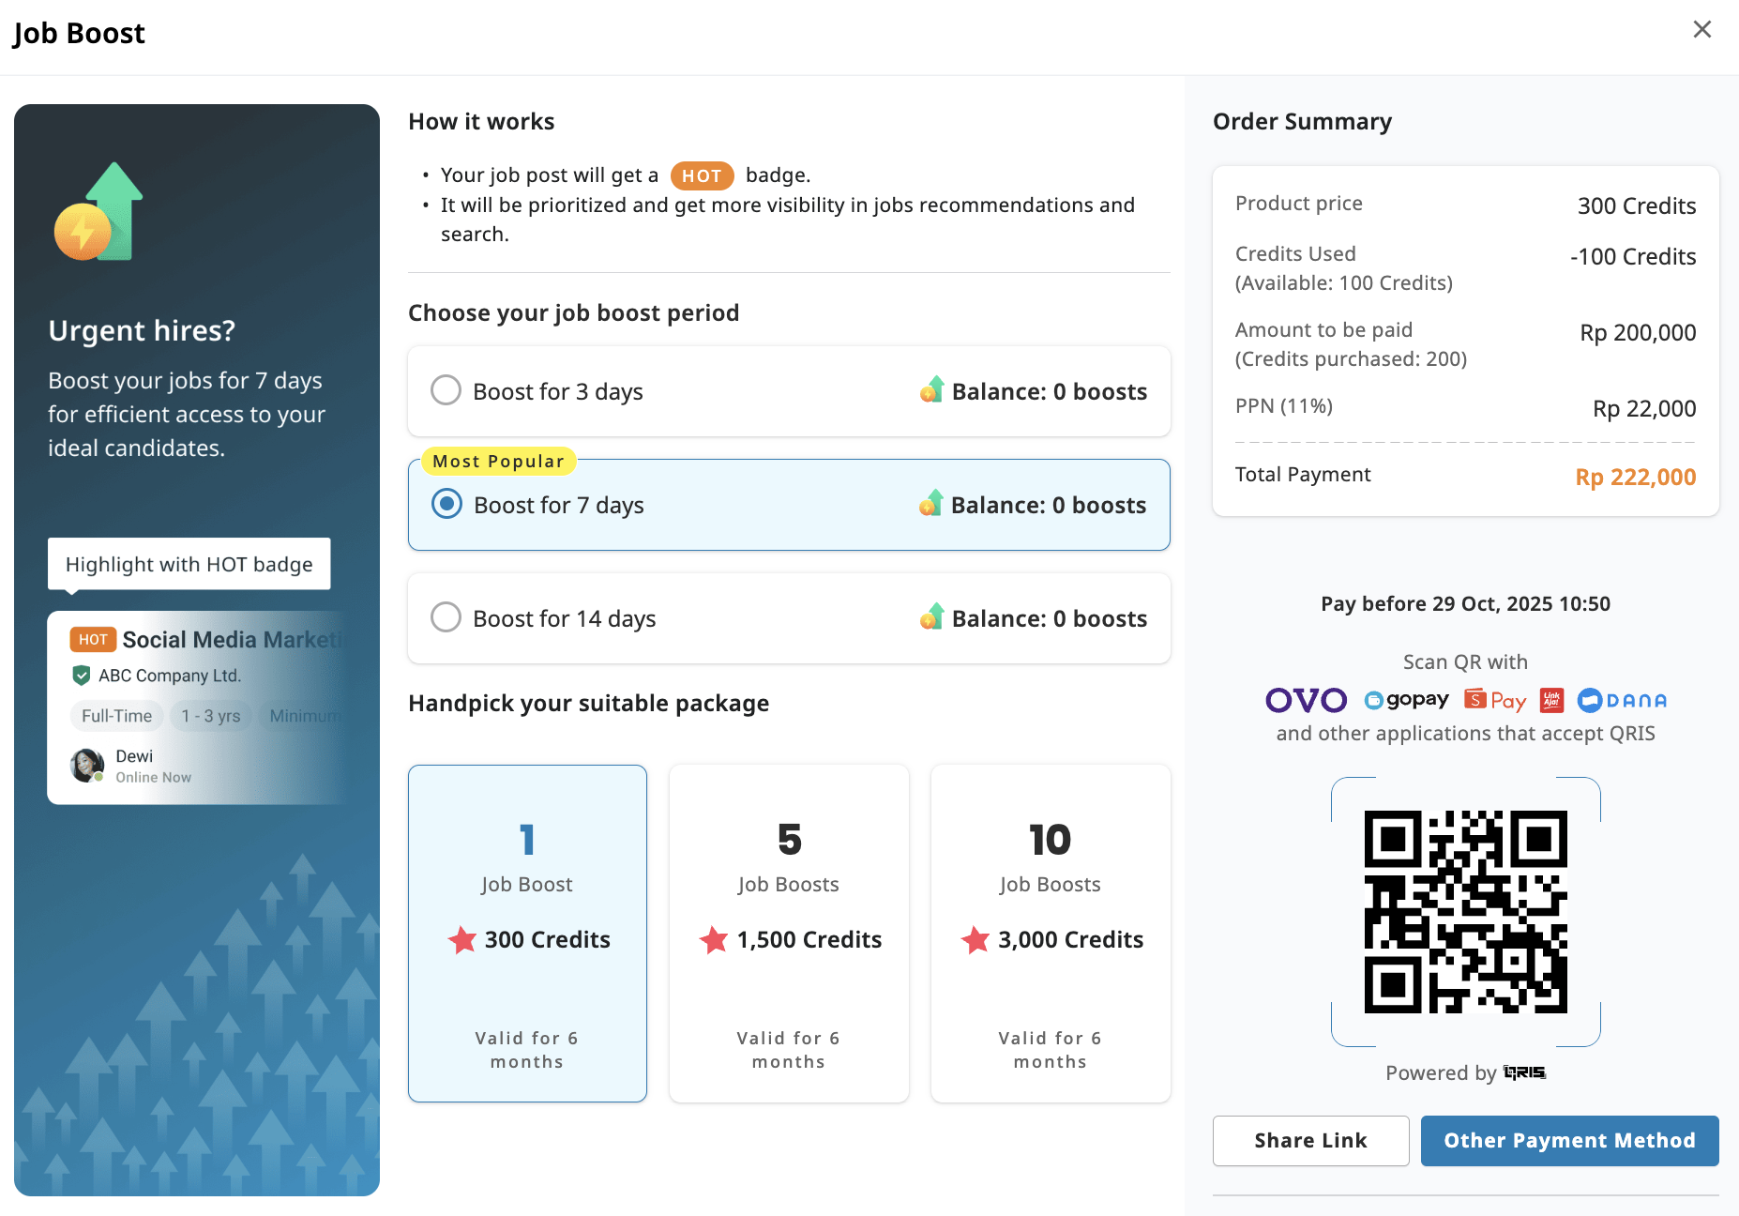Click the DANA logo
Screen dimensions: 1739x1216
click(x=1622, y=700)
